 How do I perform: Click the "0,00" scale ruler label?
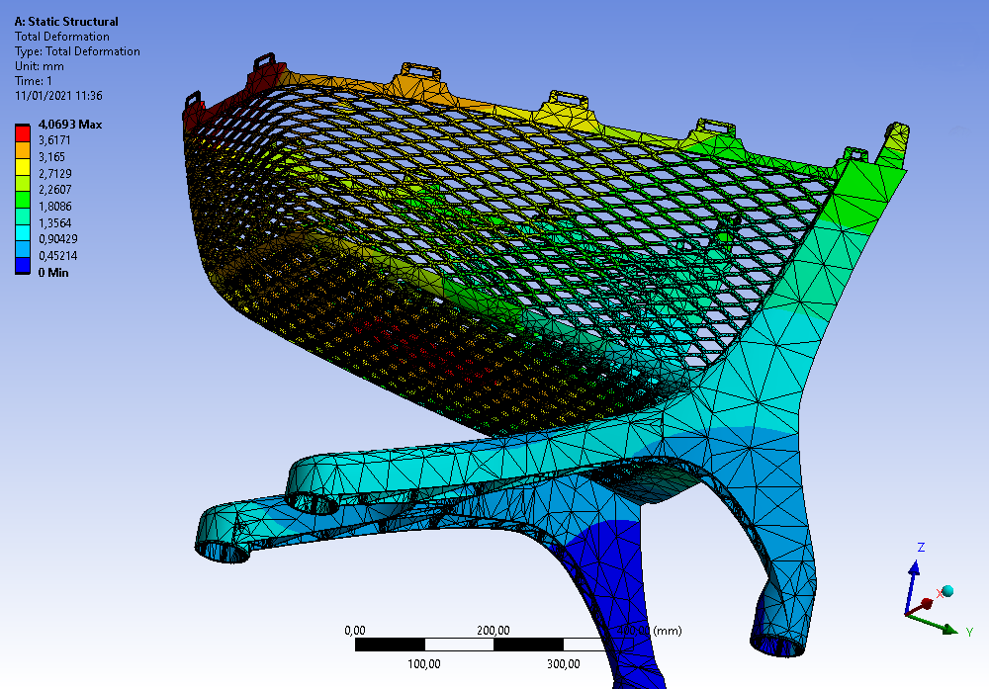[354, 631]
